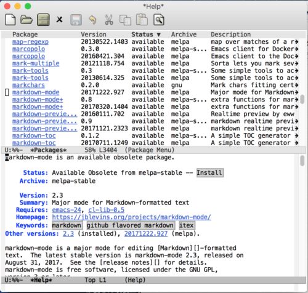Open the emacs-24 requirement link
The width and height of the screenshot is (308, 293).
click(67, 210)
